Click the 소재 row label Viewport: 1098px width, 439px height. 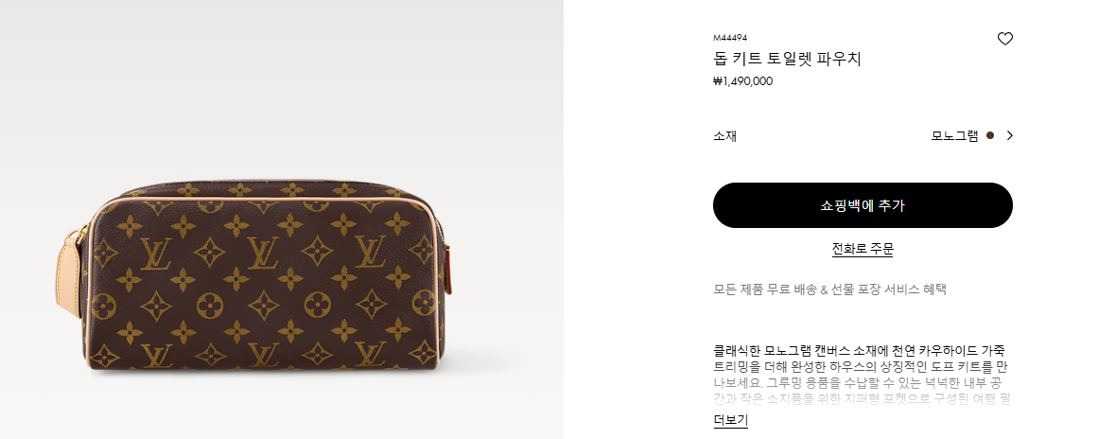[x=724, y=136]
